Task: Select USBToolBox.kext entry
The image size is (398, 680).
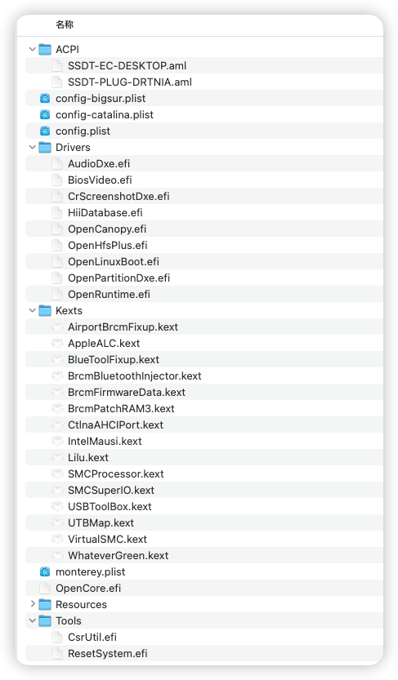Action: [x=204, y=506]
